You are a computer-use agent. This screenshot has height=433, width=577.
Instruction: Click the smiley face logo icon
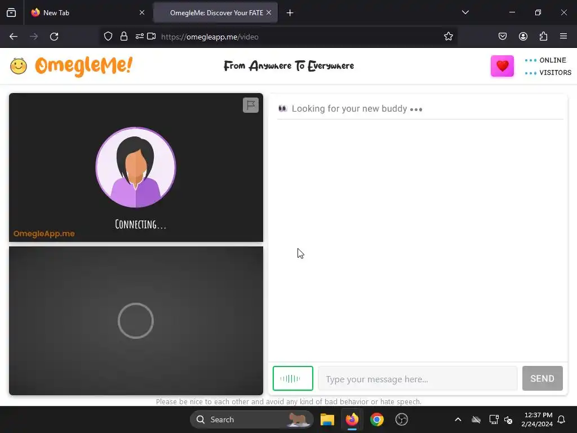(19, 67)
